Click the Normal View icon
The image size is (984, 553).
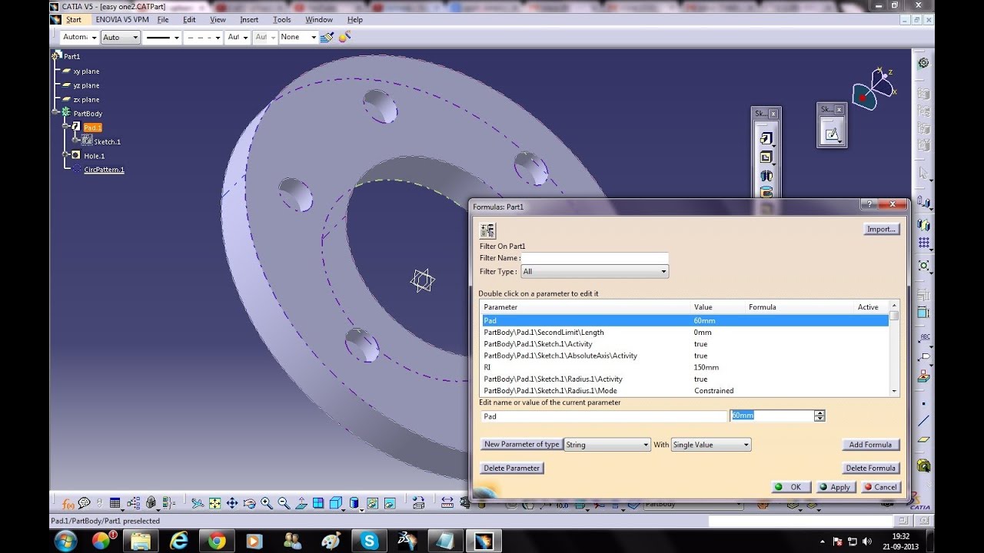click(x=301, y=503)
